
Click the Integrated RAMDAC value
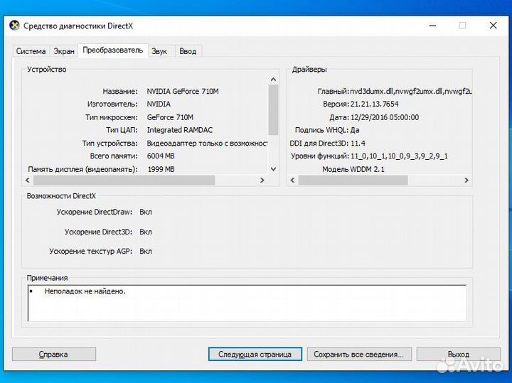(x=180, y=130)
